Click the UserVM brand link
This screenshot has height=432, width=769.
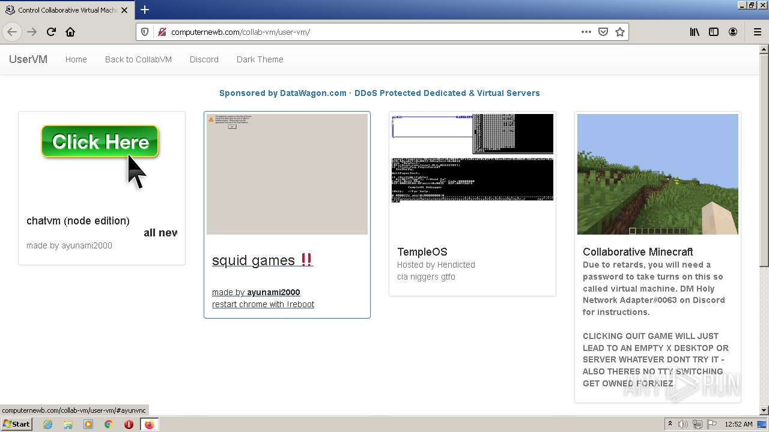[x=28, y=59]
